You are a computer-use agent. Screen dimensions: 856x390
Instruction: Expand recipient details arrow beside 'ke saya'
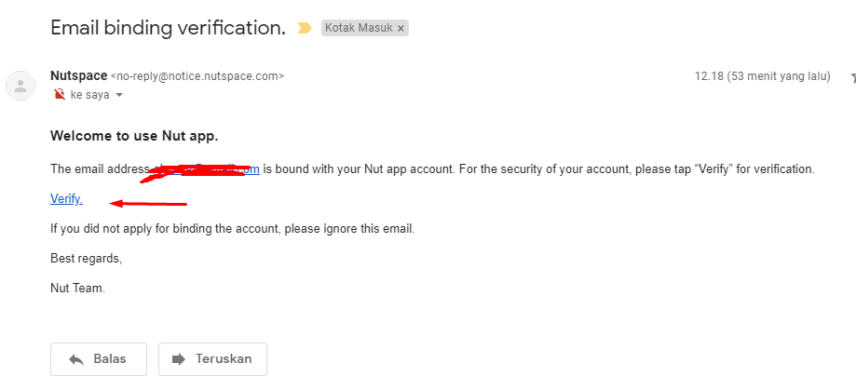click(119, 95)
